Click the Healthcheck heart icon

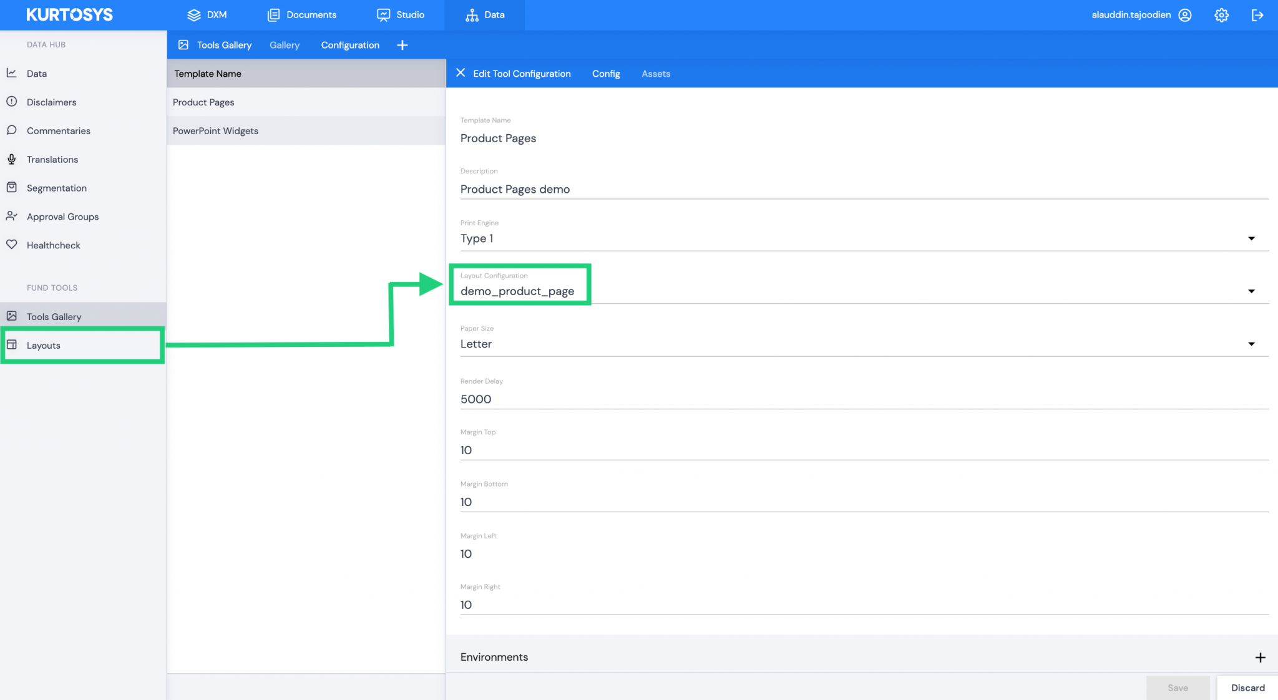tap(12, 245)
